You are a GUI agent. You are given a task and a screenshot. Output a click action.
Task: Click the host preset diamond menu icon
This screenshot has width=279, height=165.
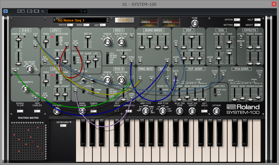[85, 11]
